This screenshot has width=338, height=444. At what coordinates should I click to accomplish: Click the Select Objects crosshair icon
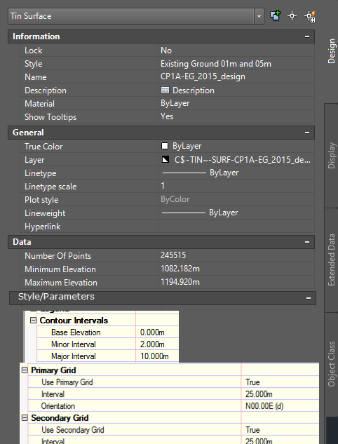[292, 16]
